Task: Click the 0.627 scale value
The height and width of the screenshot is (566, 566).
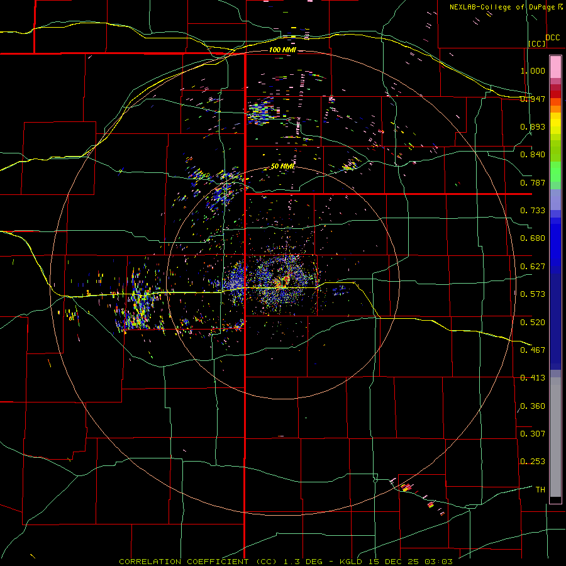Action: click(x=533, y=267)
